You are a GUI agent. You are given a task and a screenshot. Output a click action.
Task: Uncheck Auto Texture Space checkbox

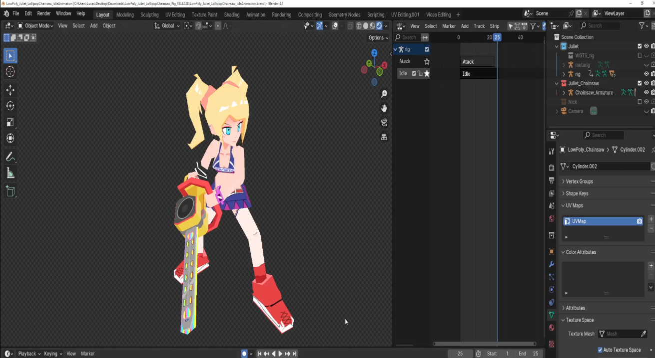[x=600, y=350]
